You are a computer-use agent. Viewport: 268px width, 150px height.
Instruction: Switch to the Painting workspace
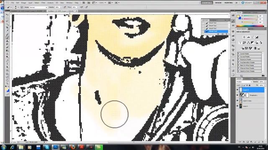click(x=229, y=3)
